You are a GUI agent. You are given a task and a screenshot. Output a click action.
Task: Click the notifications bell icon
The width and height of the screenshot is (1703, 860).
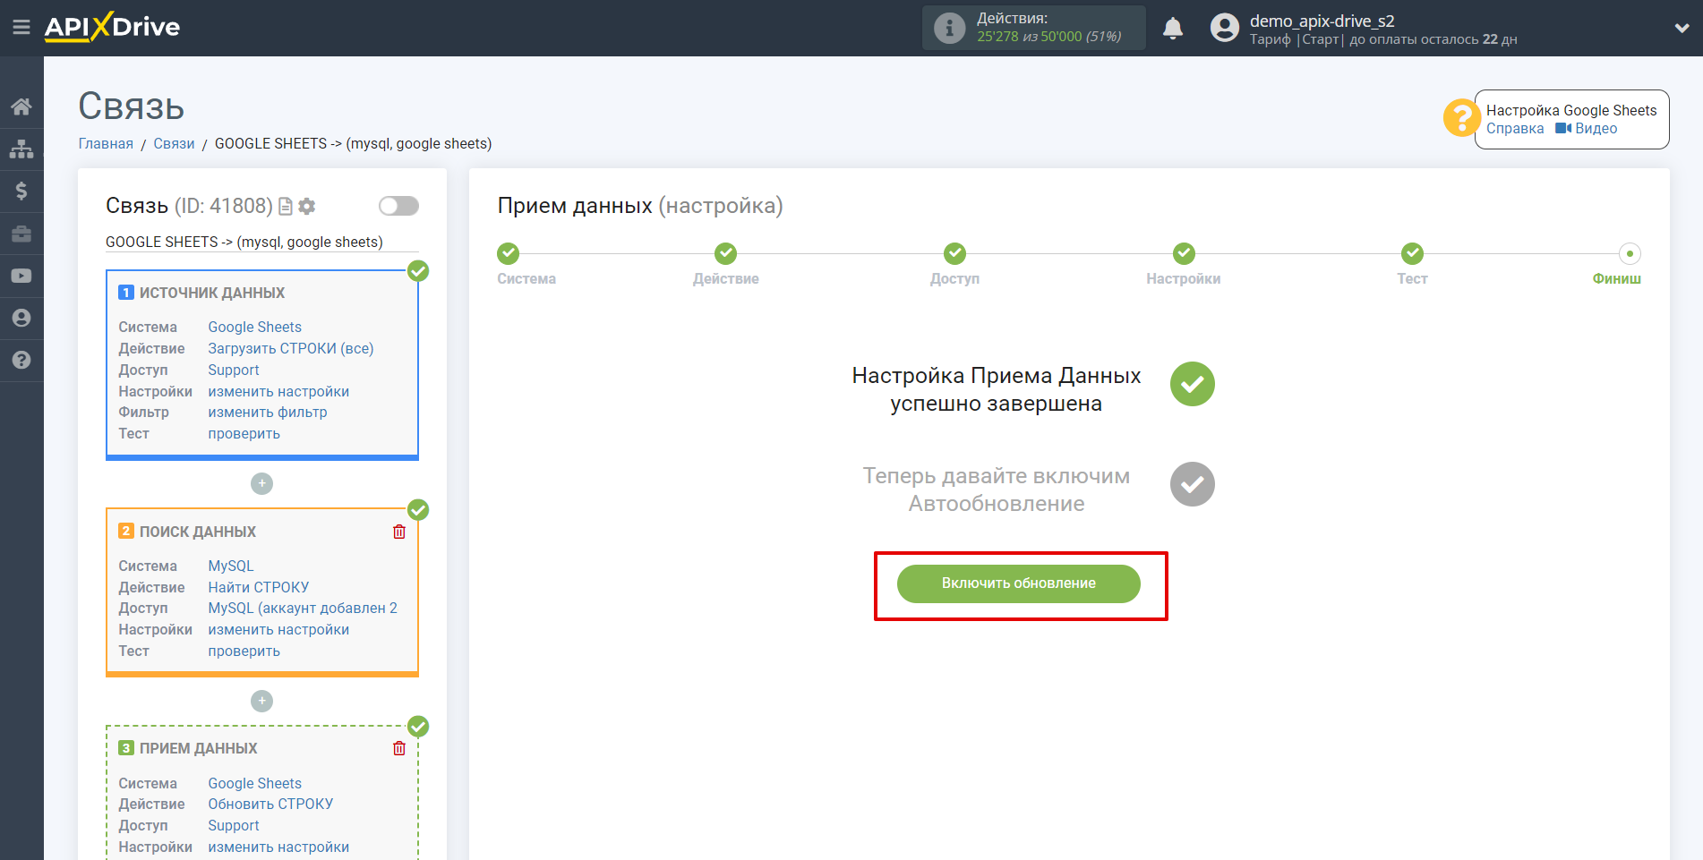[x=1173, y=28]
